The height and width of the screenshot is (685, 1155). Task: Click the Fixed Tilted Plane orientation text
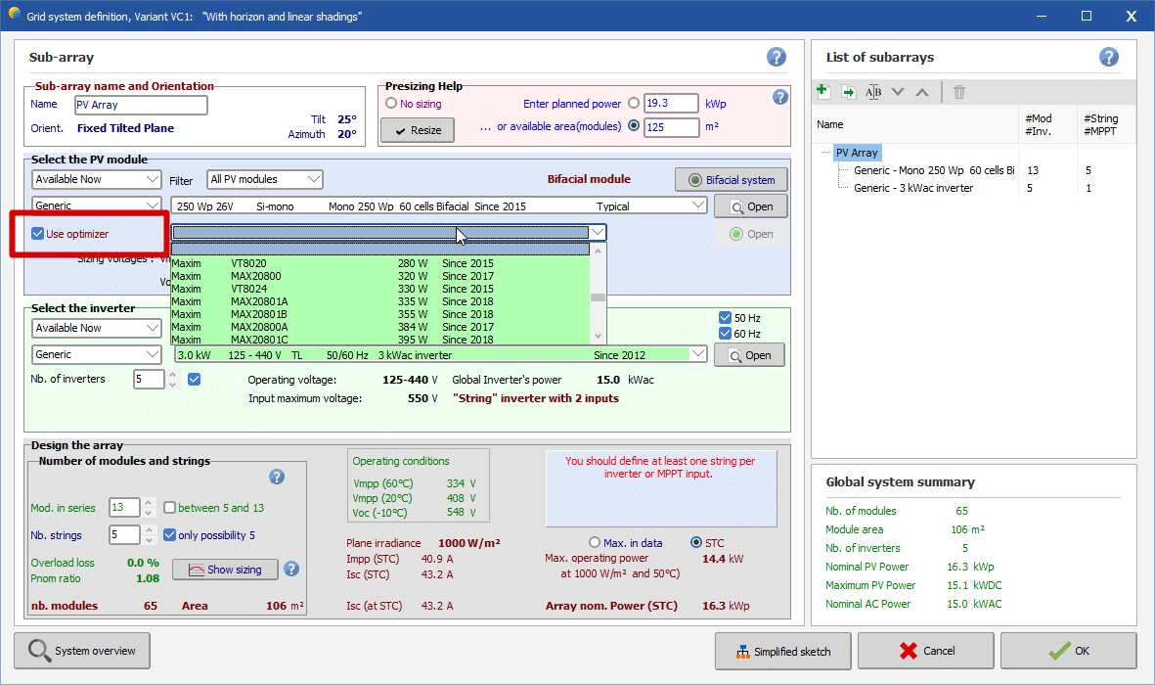(x=125, y=128)
